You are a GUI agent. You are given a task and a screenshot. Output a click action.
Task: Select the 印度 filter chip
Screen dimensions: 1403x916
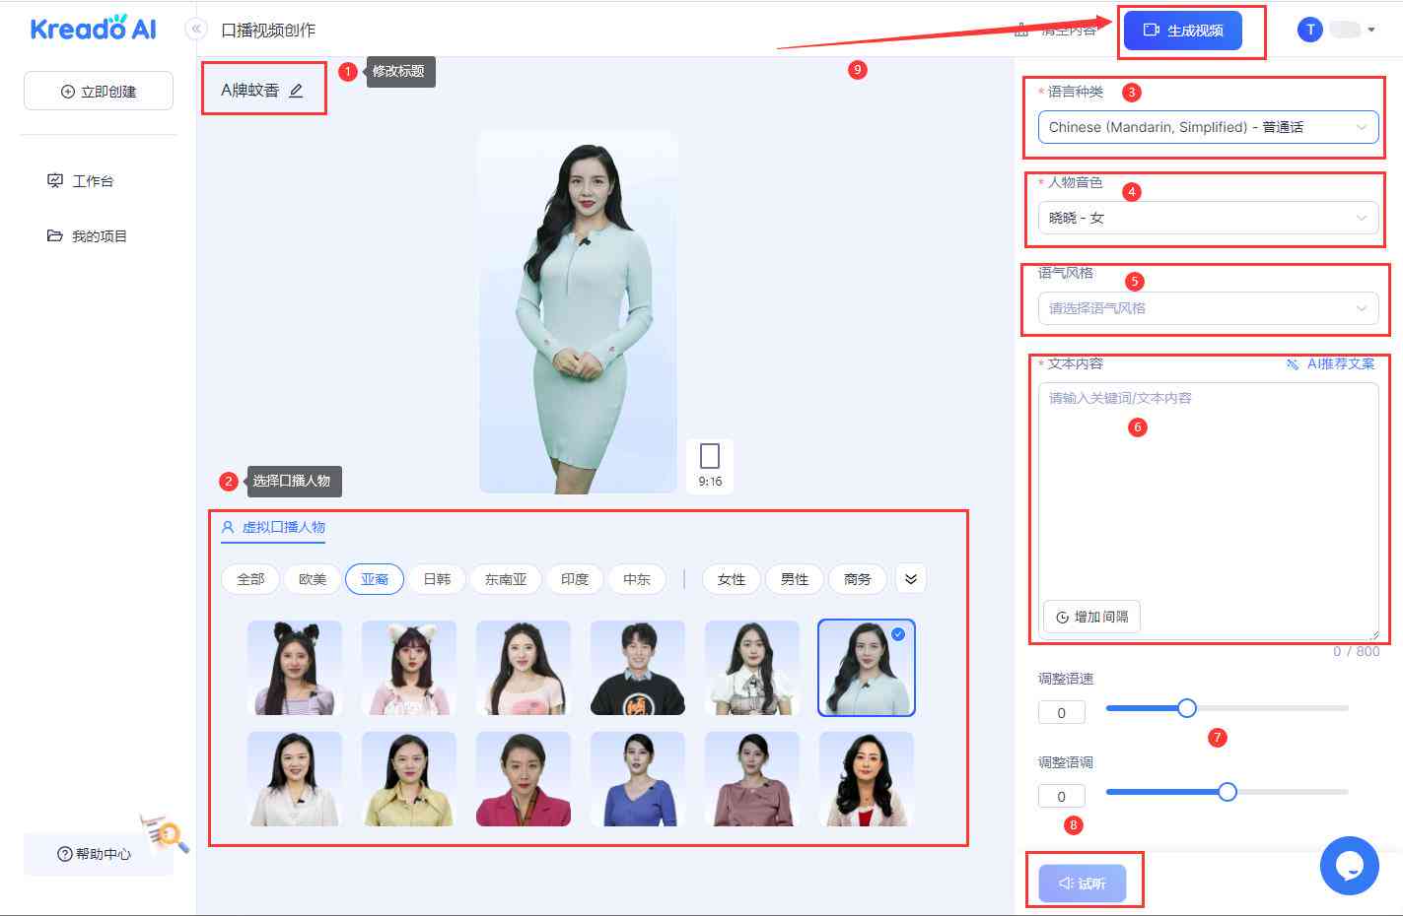point(575,579)
